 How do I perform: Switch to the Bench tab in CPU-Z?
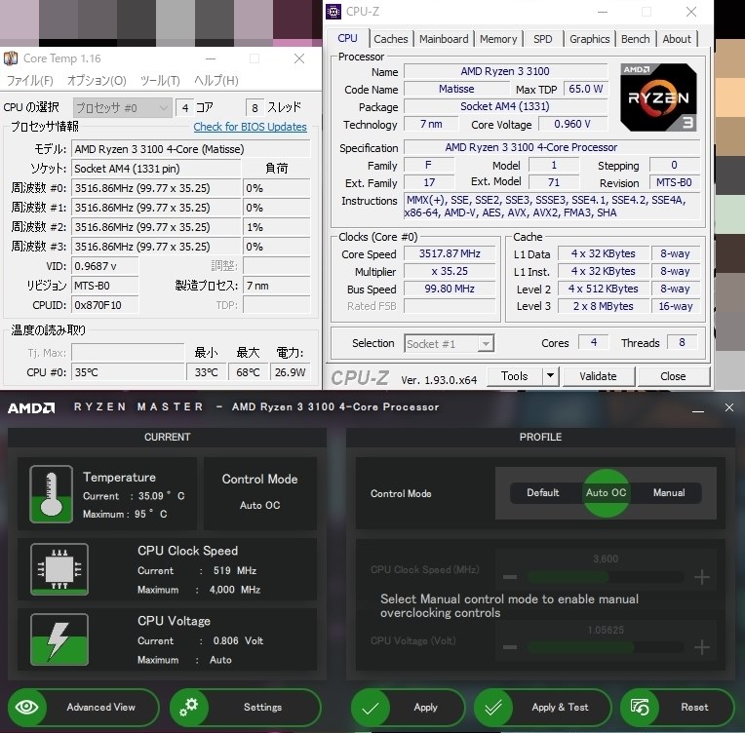635,39
